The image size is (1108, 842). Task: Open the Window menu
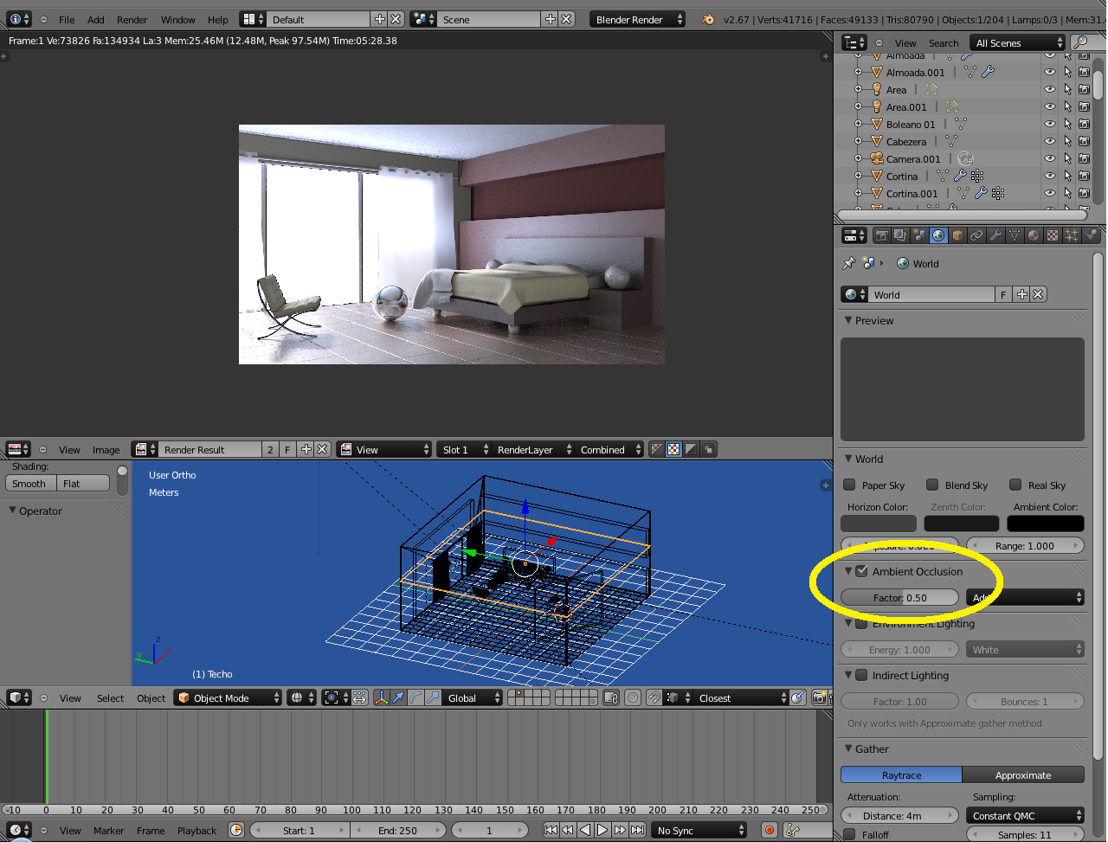[x=177, y=19]
